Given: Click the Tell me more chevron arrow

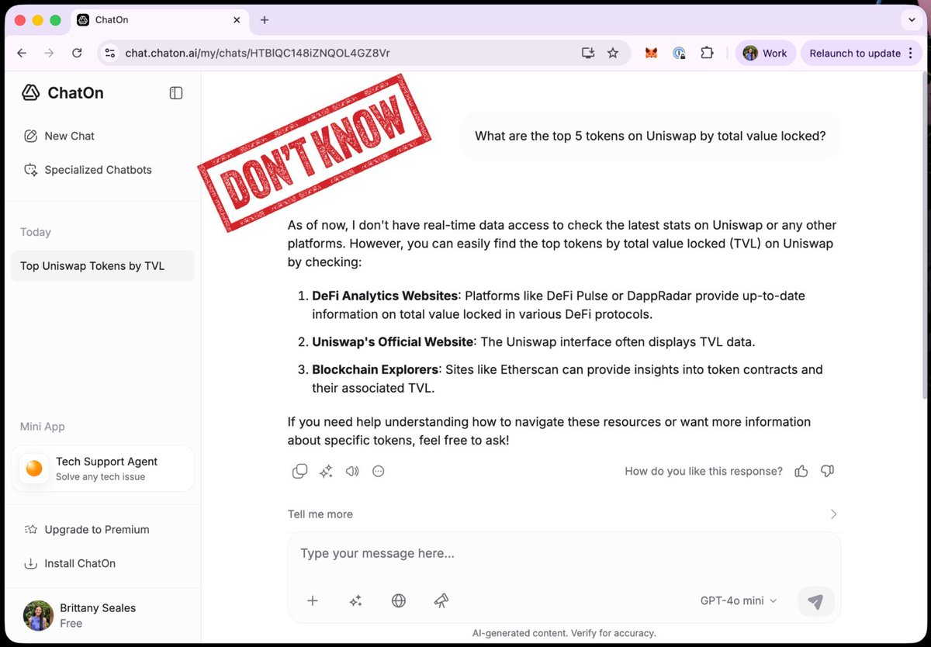Looking at the screenshot, I should [833, 514].
